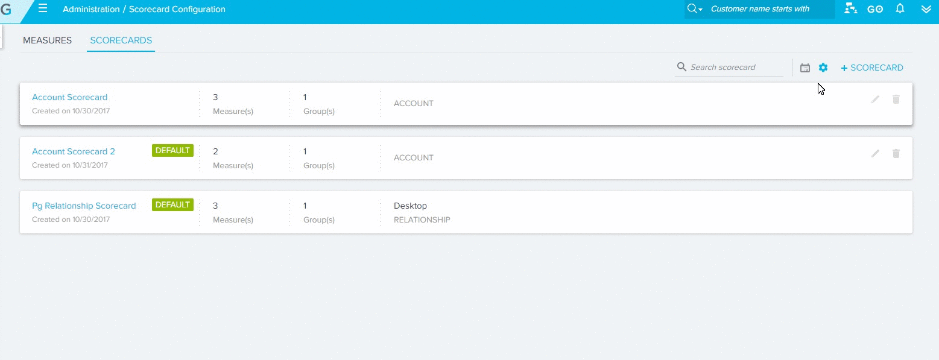Open the calendar icon beside the gear
Viewport: 939px width, 360px height.
pos(805,68)
